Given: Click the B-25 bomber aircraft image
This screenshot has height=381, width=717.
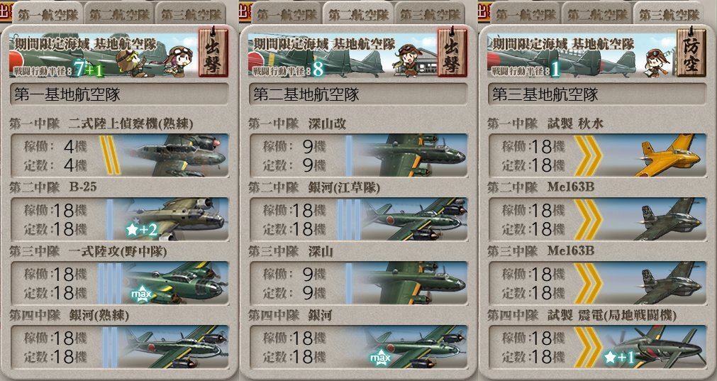Looking at the screenshot, I should point(176,219).
